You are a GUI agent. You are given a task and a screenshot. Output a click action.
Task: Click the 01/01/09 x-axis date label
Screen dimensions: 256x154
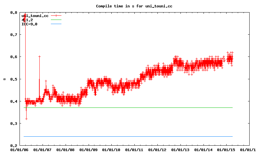click(x=88, y=150)
